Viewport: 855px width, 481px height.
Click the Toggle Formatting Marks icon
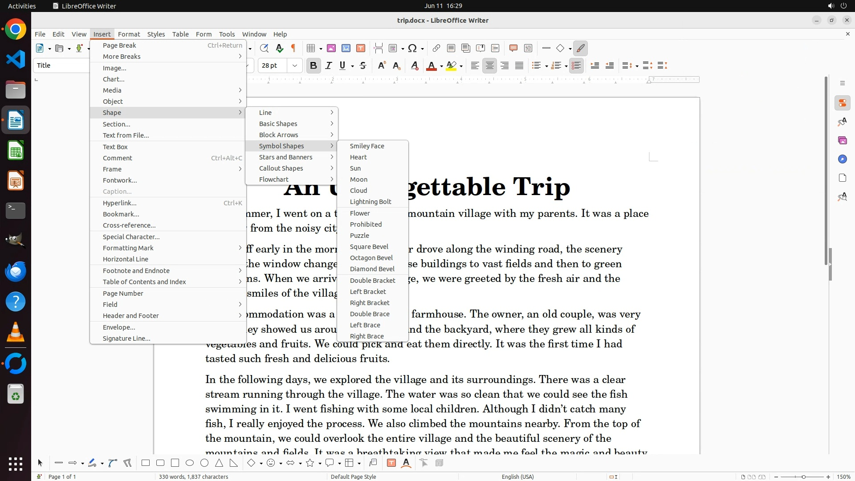pyautogui.click(x=293, y=48)
